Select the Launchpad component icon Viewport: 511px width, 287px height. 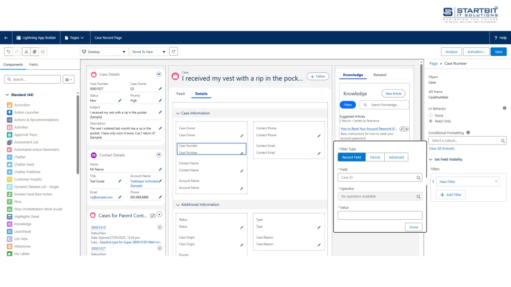pyautogui.click(x=9, y=231)
